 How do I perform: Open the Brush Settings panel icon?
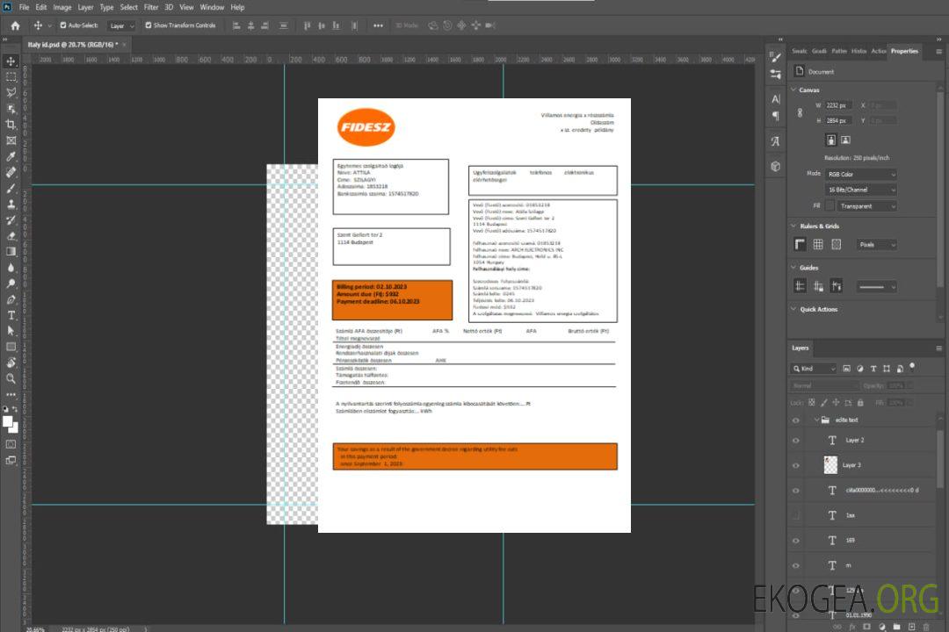point(776,57)
